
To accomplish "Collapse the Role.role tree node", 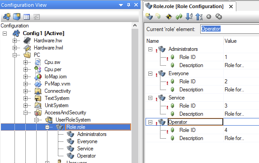I will [47, 127].
